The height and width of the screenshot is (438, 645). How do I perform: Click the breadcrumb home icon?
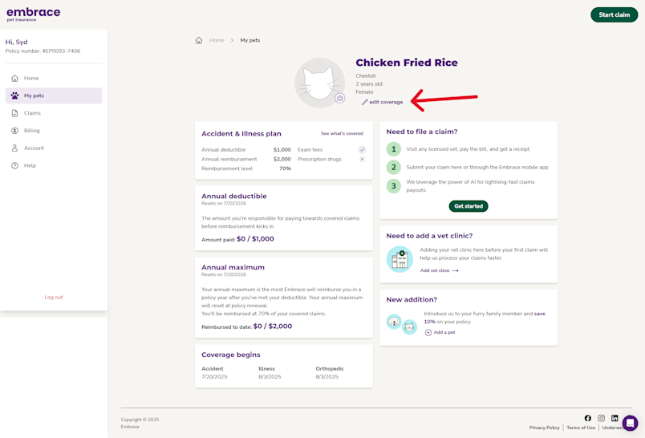pyautogui.click(x=199, y=40)
